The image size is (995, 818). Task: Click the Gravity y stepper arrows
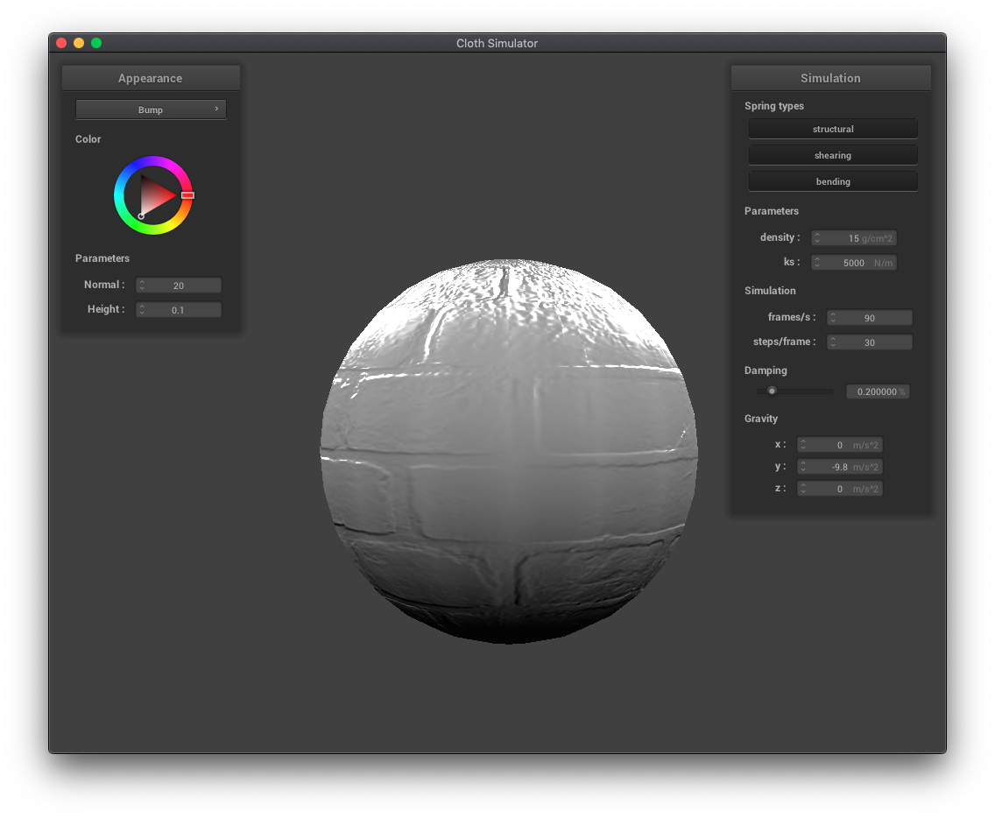pos(803,467)
